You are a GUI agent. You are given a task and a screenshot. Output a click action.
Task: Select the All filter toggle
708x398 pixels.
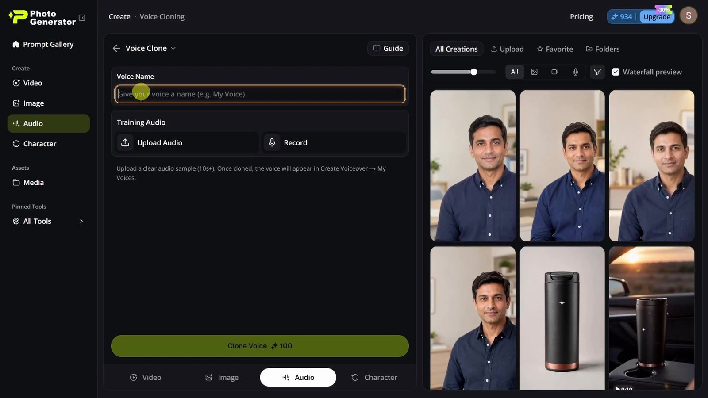pyautogui.click(x=515, y=72)
